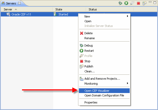Choose Clean... from the context menu
The height and width of the screenshot is (110, 158).
click(104, 71)
